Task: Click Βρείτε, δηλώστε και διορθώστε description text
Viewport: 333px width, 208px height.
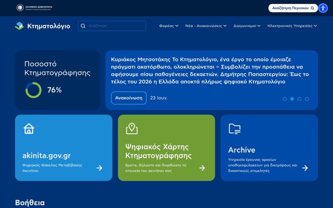Action: pyautogui.click(x=156, y=168)
